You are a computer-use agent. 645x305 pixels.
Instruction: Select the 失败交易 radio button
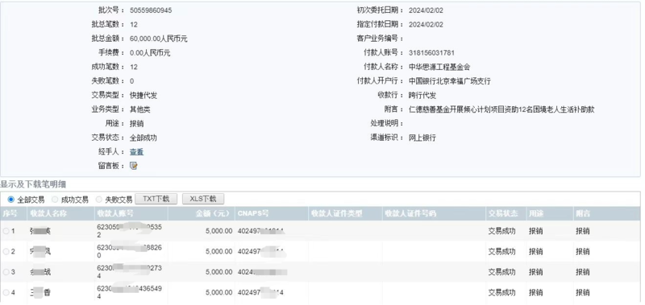[x=98, y=200]
